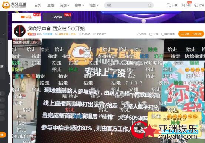Expand the 分类 category dropdown
Image resolution: width=205 pixels, height=143 pixels.
click(x=65, y=5)
